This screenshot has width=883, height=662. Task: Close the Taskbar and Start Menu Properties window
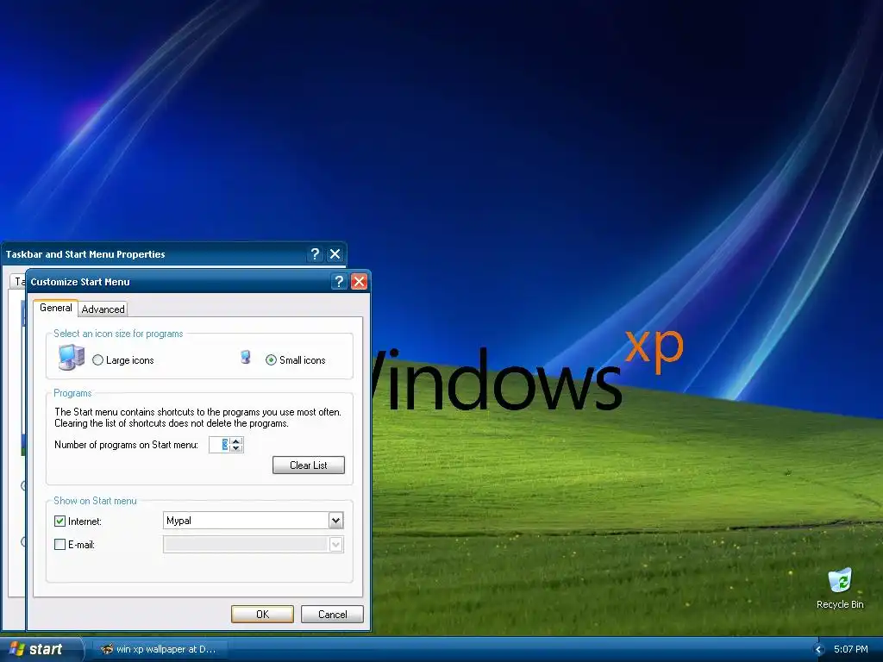pos(335,254)
